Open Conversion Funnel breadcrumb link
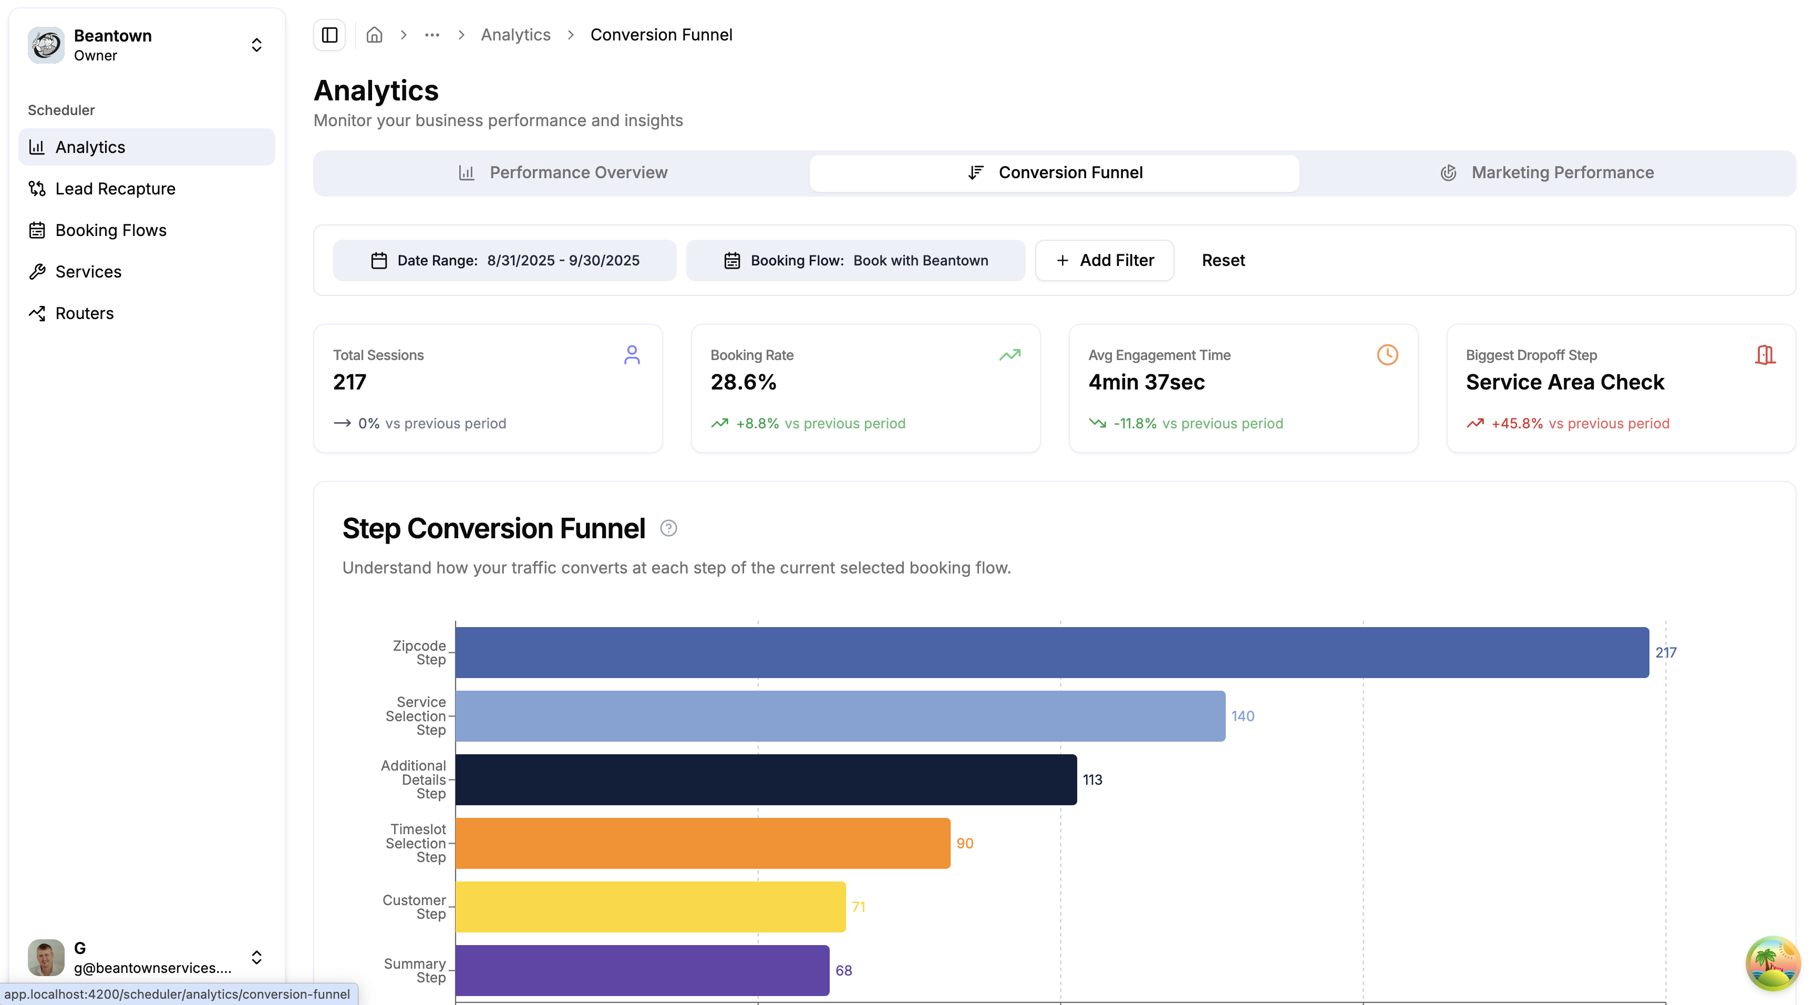1815x1005 pixels. [x=660, y=35]
